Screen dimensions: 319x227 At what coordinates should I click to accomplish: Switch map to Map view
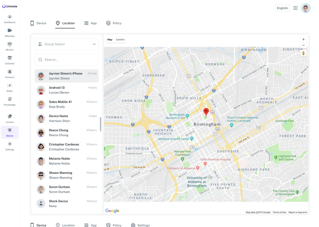tap(110, 40)
